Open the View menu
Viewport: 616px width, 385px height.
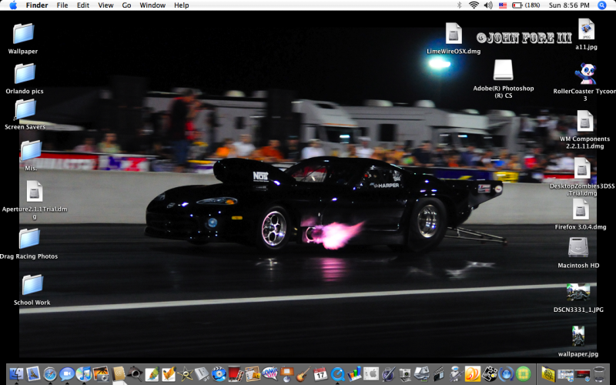[105, 5]
